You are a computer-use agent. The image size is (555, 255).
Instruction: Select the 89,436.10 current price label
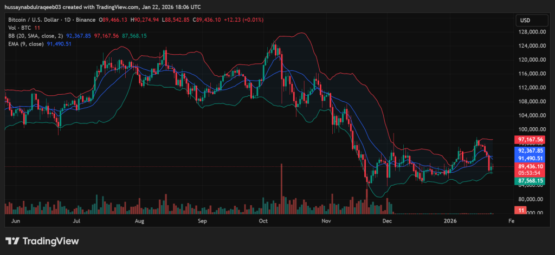[531, 167]
